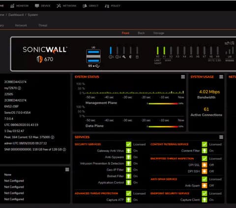
Task: Click the X7 port LED
Action: tap(205, 50)
